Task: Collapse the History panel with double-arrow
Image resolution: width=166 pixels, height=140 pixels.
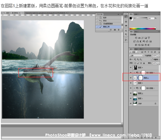Action: [x=118, y=14]
